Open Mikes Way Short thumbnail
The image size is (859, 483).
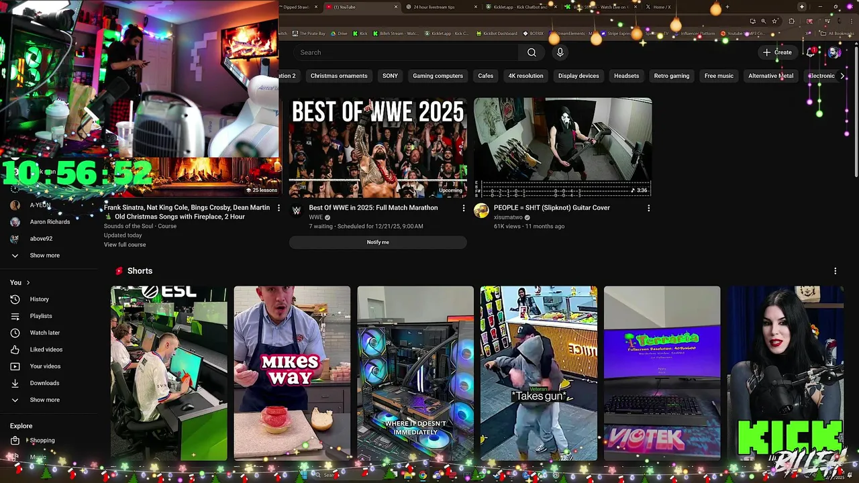(292, 374)
